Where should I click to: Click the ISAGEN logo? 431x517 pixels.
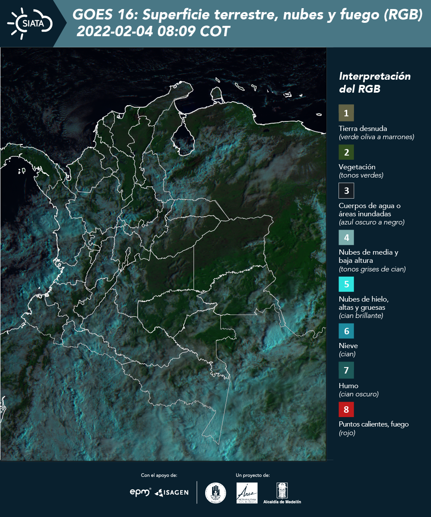point(172,492)
